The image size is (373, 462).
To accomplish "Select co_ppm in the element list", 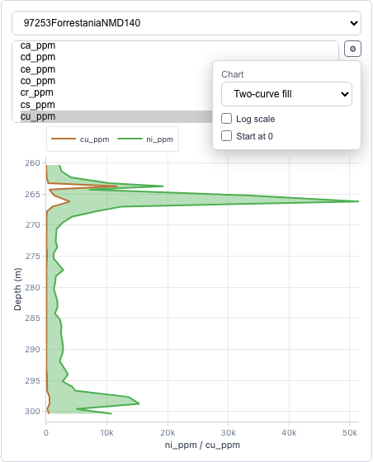I will 38,81.
